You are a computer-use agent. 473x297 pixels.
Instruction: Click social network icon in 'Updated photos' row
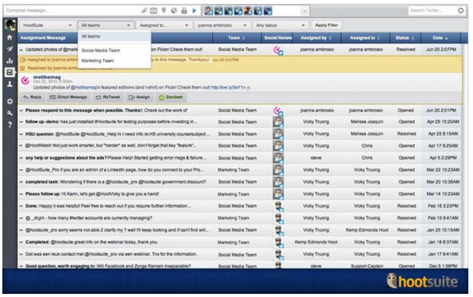277,50
